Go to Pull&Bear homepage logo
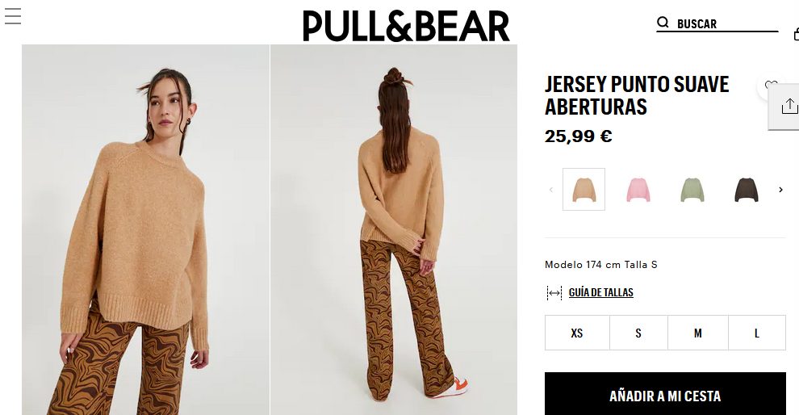The image size is (799, 415). coord(406,26)
